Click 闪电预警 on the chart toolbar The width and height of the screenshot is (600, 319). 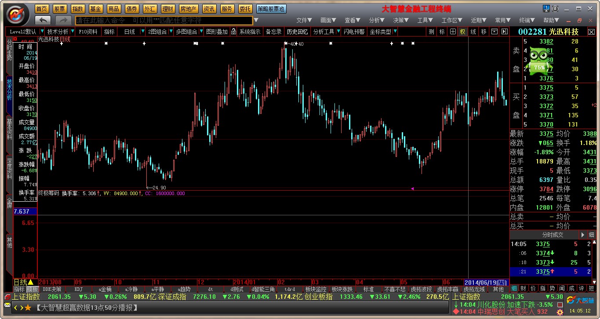point(354,32)
